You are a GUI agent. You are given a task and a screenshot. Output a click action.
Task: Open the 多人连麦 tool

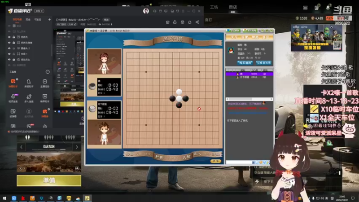click(29, 98)
